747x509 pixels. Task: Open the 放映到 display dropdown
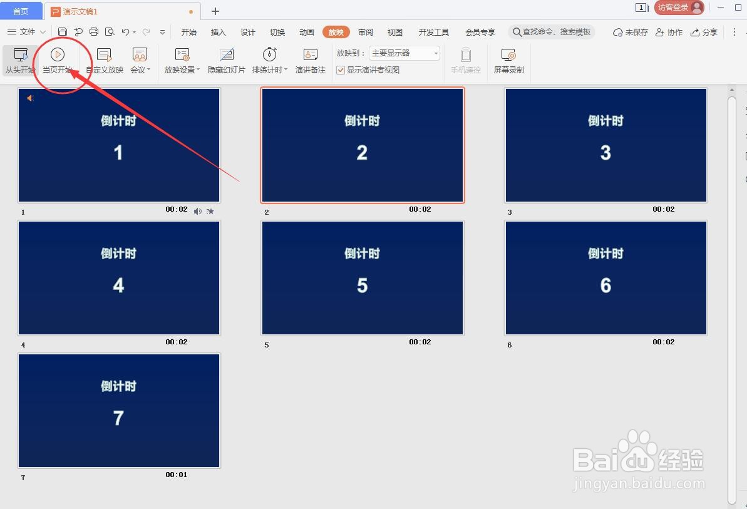(404, 53)
